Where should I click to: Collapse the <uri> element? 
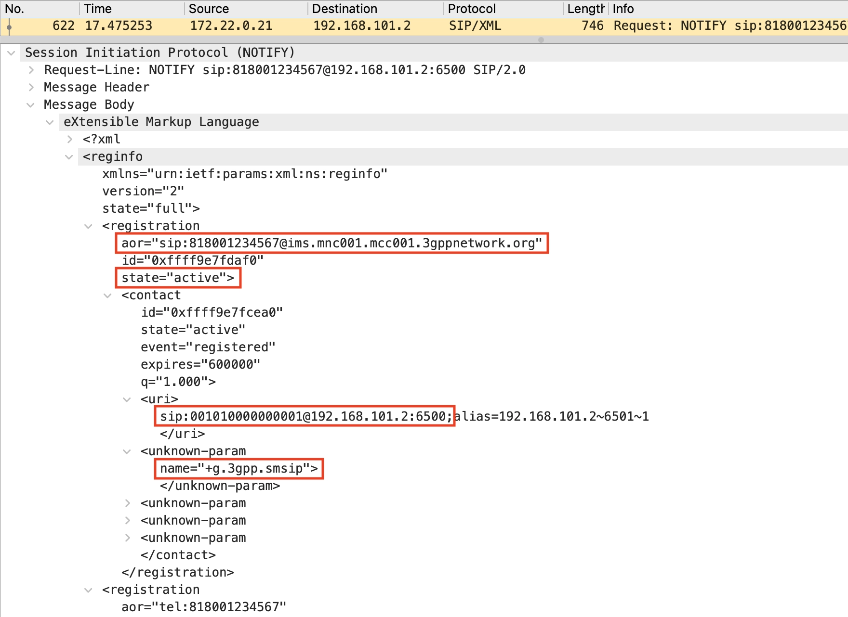point(127,399)
